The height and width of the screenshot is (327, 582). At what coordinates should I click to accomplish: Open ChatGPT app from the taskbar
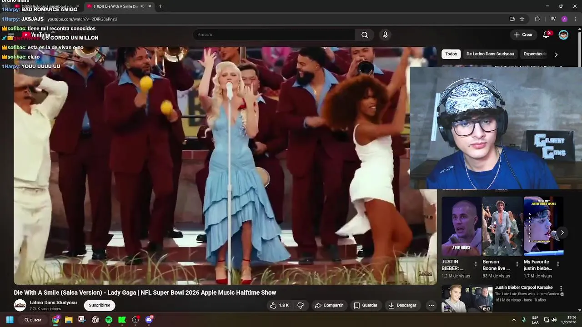[95, 320]
